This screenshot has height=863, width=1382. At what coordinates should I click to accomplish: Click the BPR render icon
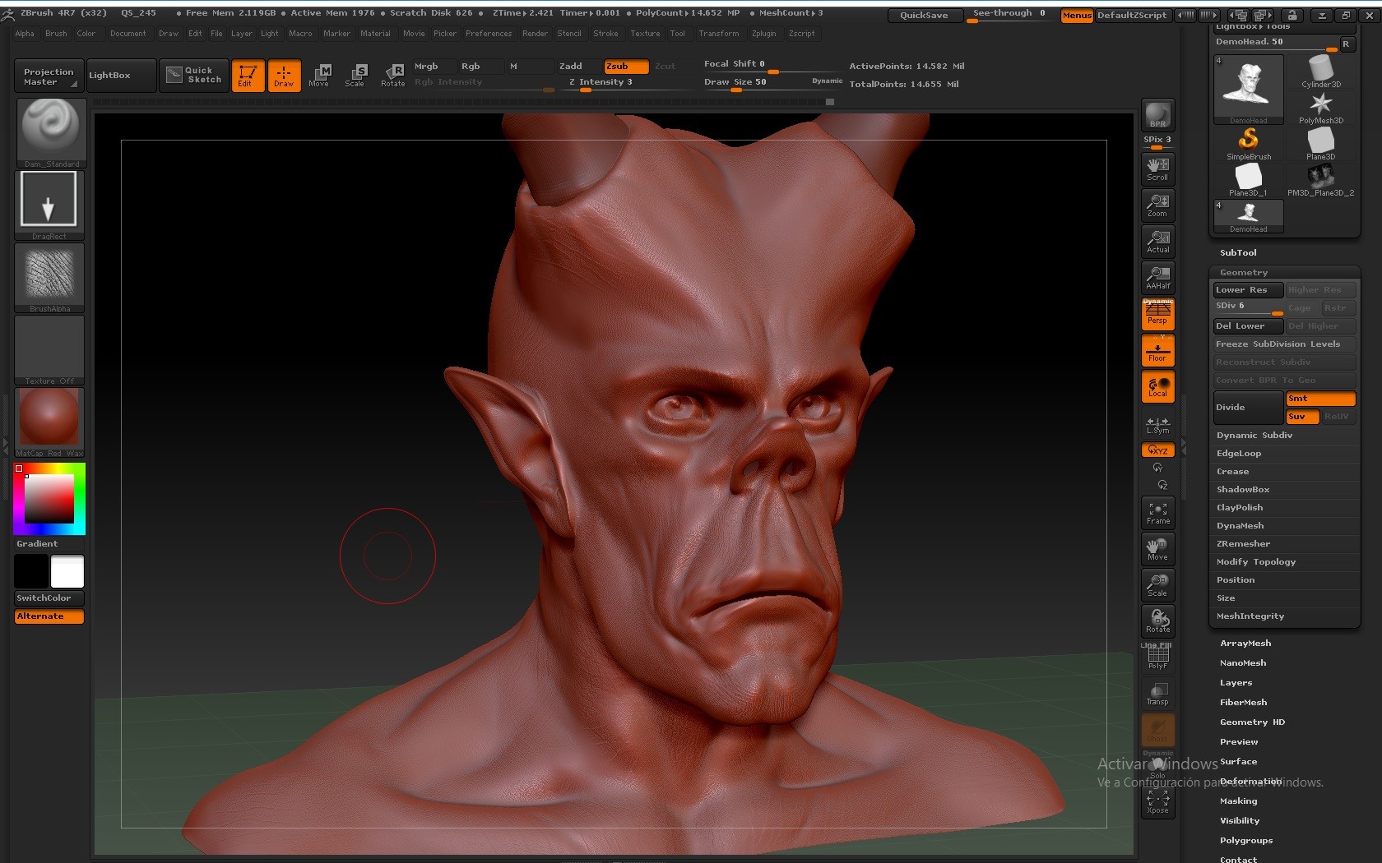pos(1157,114)
